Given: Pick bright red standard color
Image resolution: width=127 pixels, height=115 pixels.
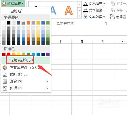Looking at the screenshot, I should pos(9,54).
